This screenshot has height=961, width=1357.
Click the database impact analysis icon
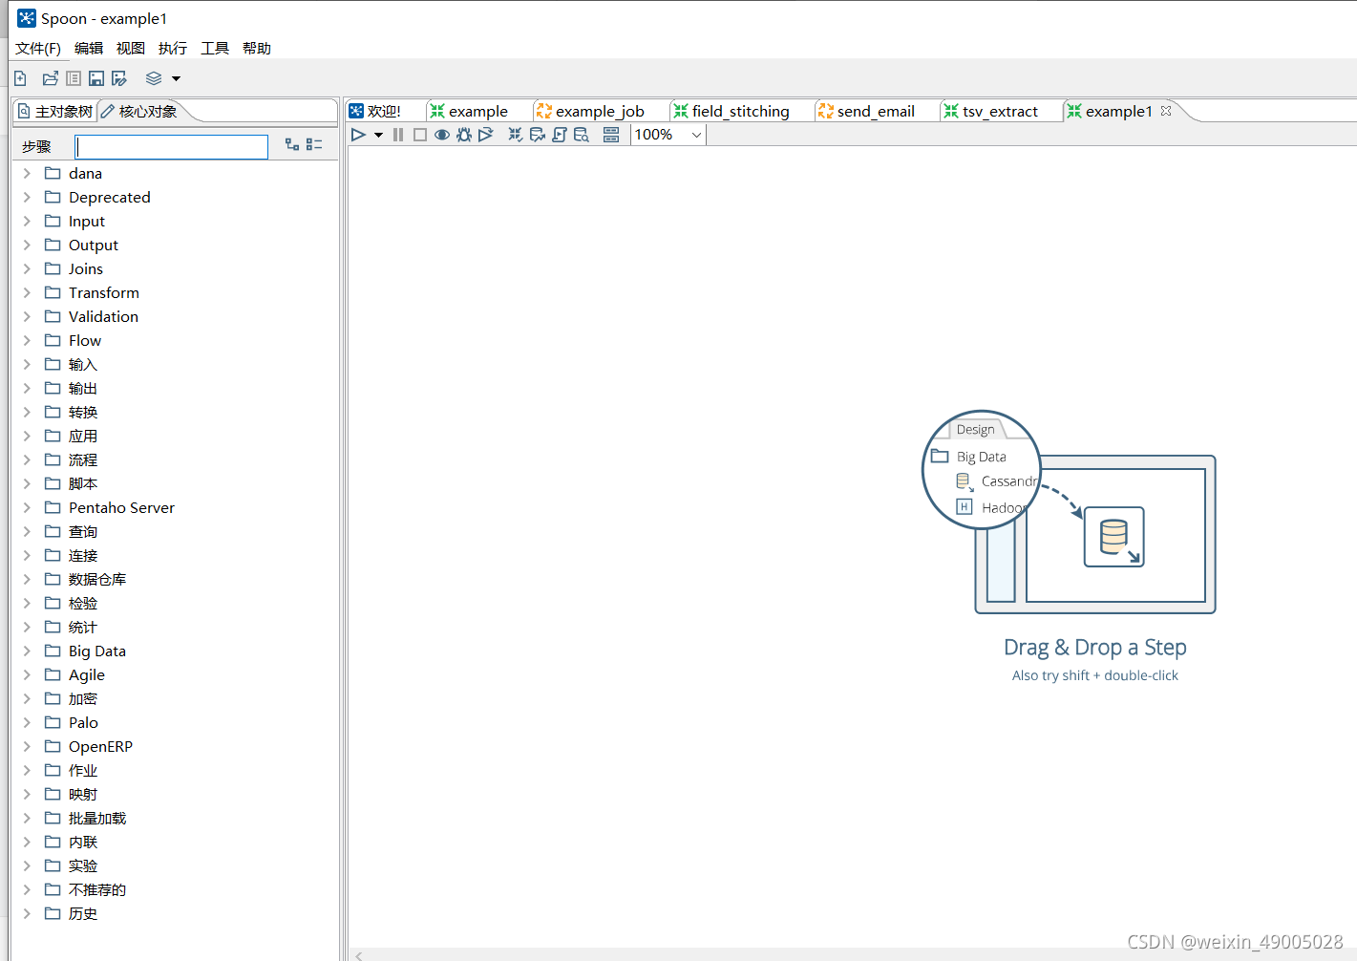click(x=538, y=135)
